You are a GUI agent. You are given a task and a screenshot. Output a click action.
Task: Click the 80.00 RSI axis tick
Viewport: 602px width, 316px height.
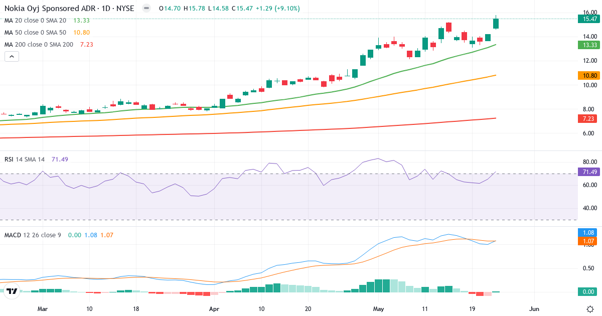point(589,162)
